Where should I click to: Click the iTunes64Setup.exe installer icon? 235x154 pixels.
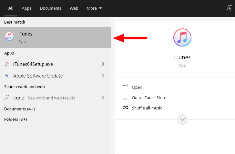coord(7,64)
